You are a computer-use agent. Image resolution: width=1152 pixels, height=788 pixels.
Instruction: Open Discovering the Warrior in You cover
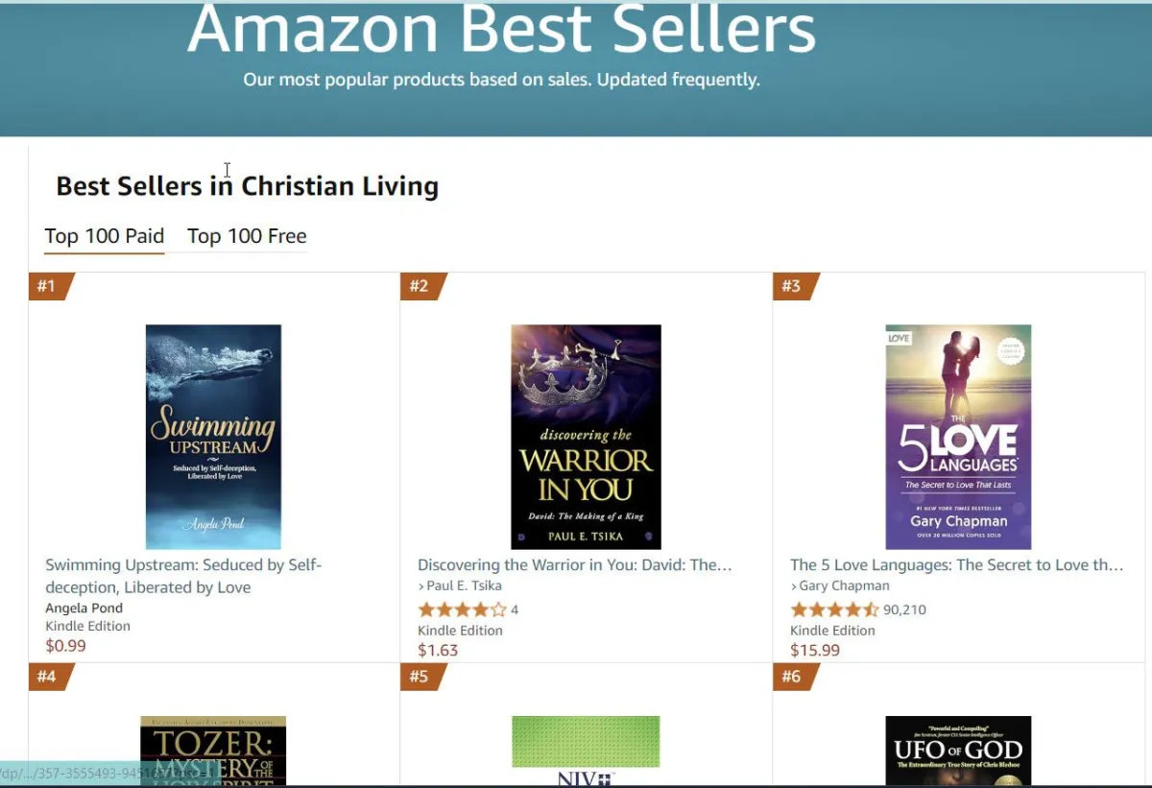[x=586, y=437]
